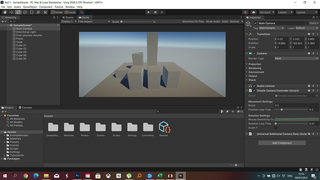
Task: Disable the Audio Listener component checkbox
Action: [x=254, y=86]
